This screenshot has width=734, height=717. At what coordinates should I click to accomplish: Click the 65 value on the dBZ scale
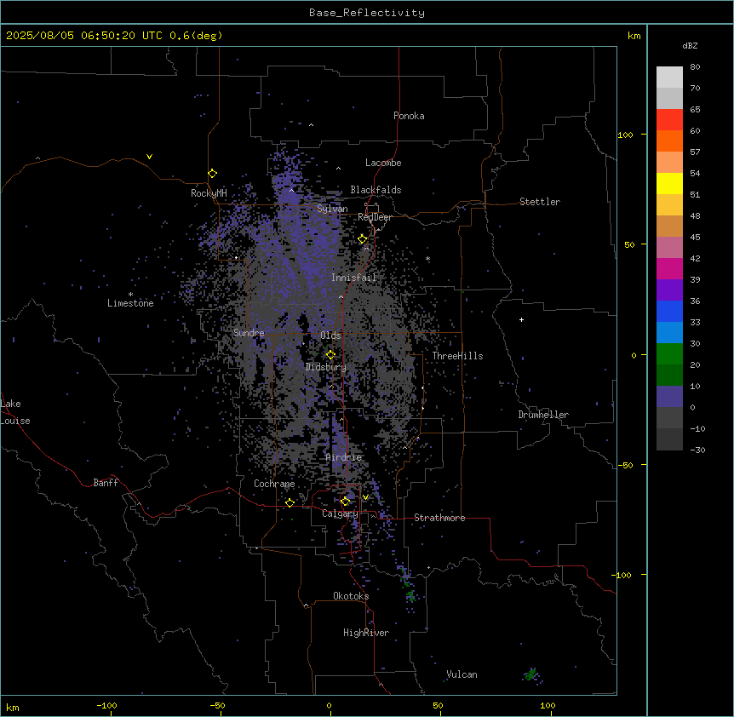point(695,110)
